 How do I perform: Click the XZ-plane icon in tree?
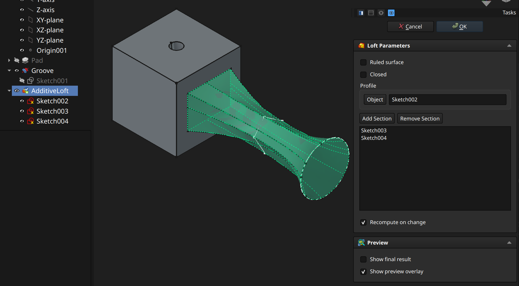coord(31,30)
